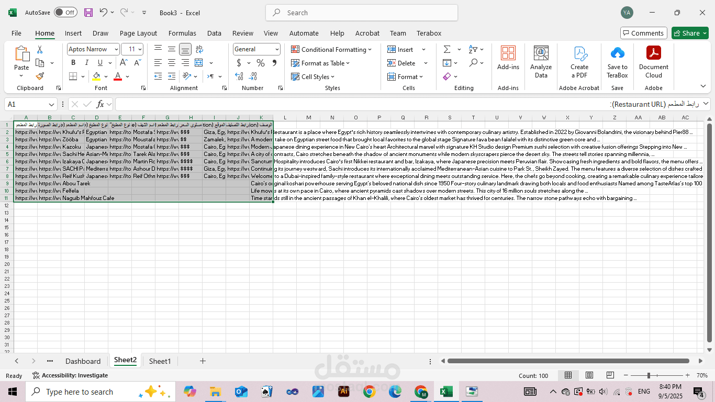Screen dimensions: 715x402
Task: Apply Bold formatting
Action: click(73, 63)
